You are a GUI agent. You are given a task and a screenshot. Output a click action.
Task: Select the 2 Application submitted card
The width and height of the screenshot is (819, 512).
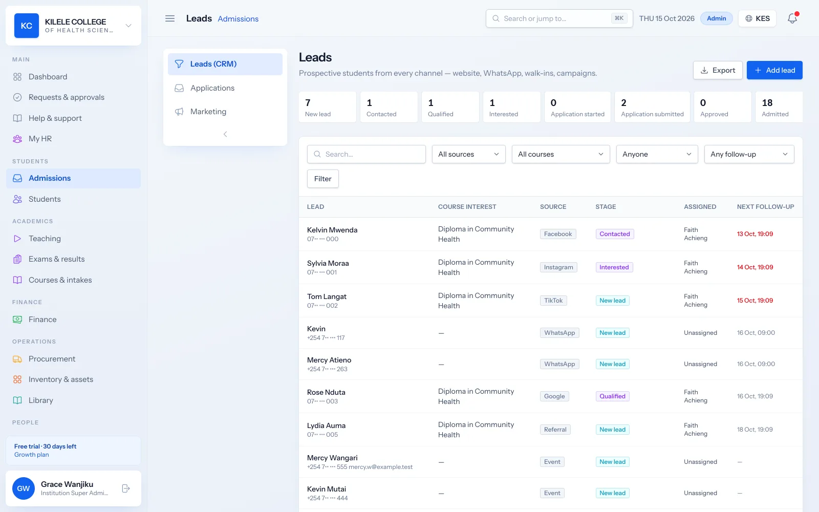pos(652,107)
